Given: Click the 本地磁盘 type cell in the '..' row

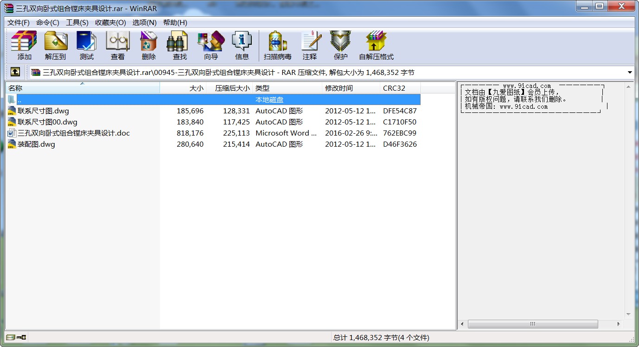Looking at the screenshot, I should [x=269, y=99].
